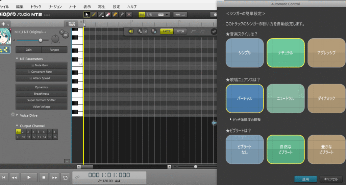The height and width of the screenshot is (185, 346).
Task: Choose the シンプル music style
Action: (x=245, y=53)
